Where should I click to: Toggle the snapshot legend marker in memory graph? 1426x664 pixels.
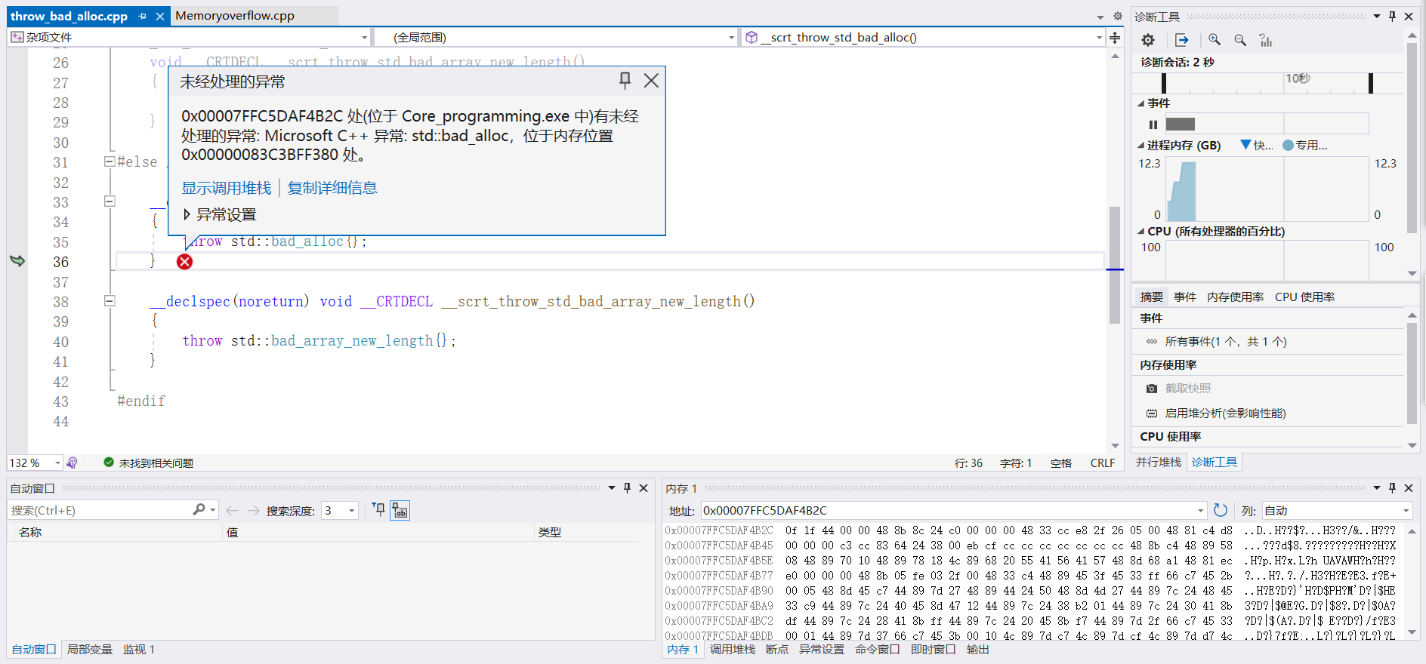[x=1245, y=144]
